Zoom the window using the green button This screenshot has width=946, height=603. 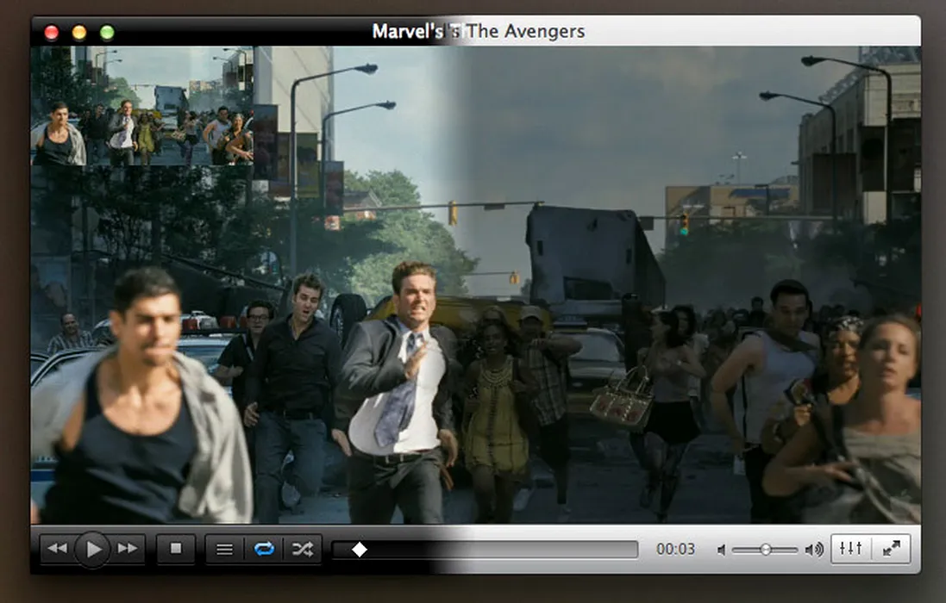pyautogui.click(x=107, y=33)
